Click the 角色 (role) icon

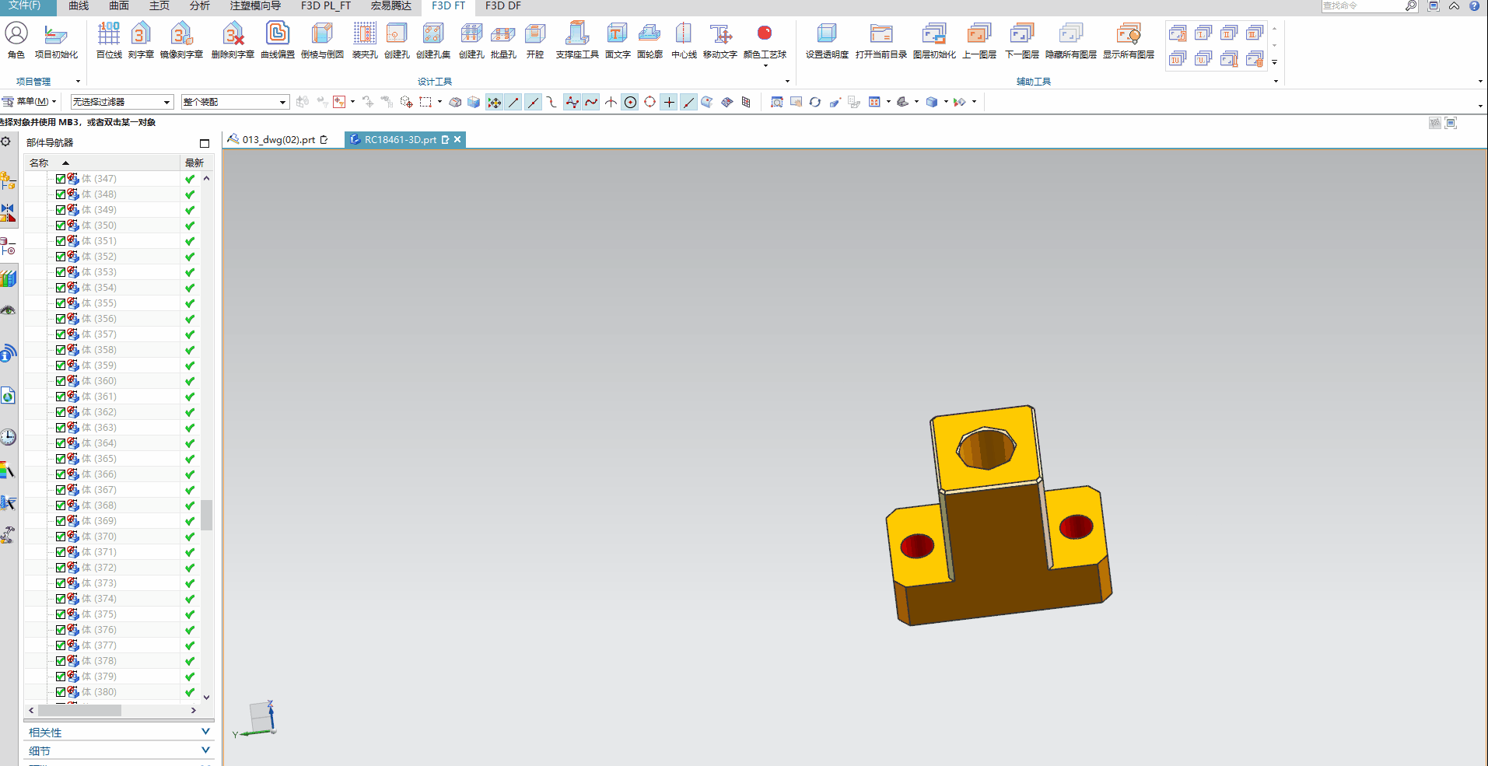click(16, 40)
